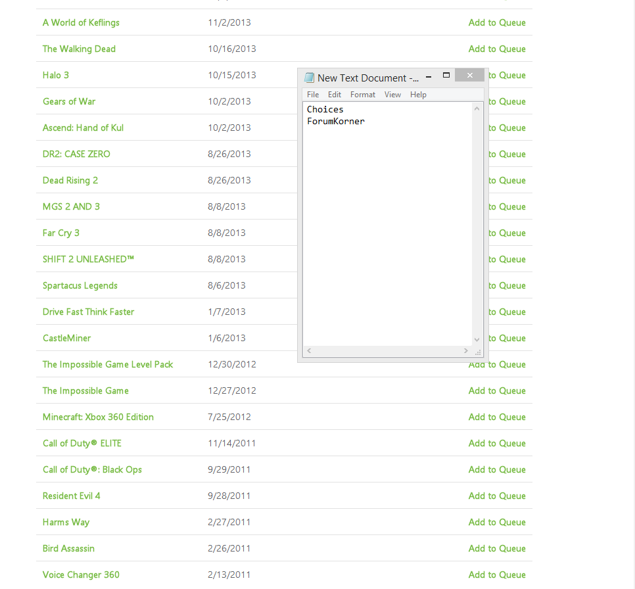Open the Halo 3 game link
Viewport: 635px width, 589px height.
coord(55,76)
